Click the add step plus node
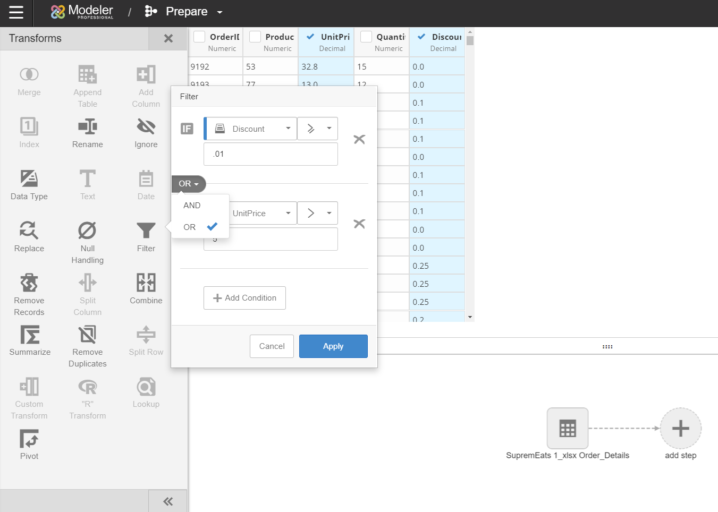The height and width of the screenshot is (512, 718). [x=680, y=428]
